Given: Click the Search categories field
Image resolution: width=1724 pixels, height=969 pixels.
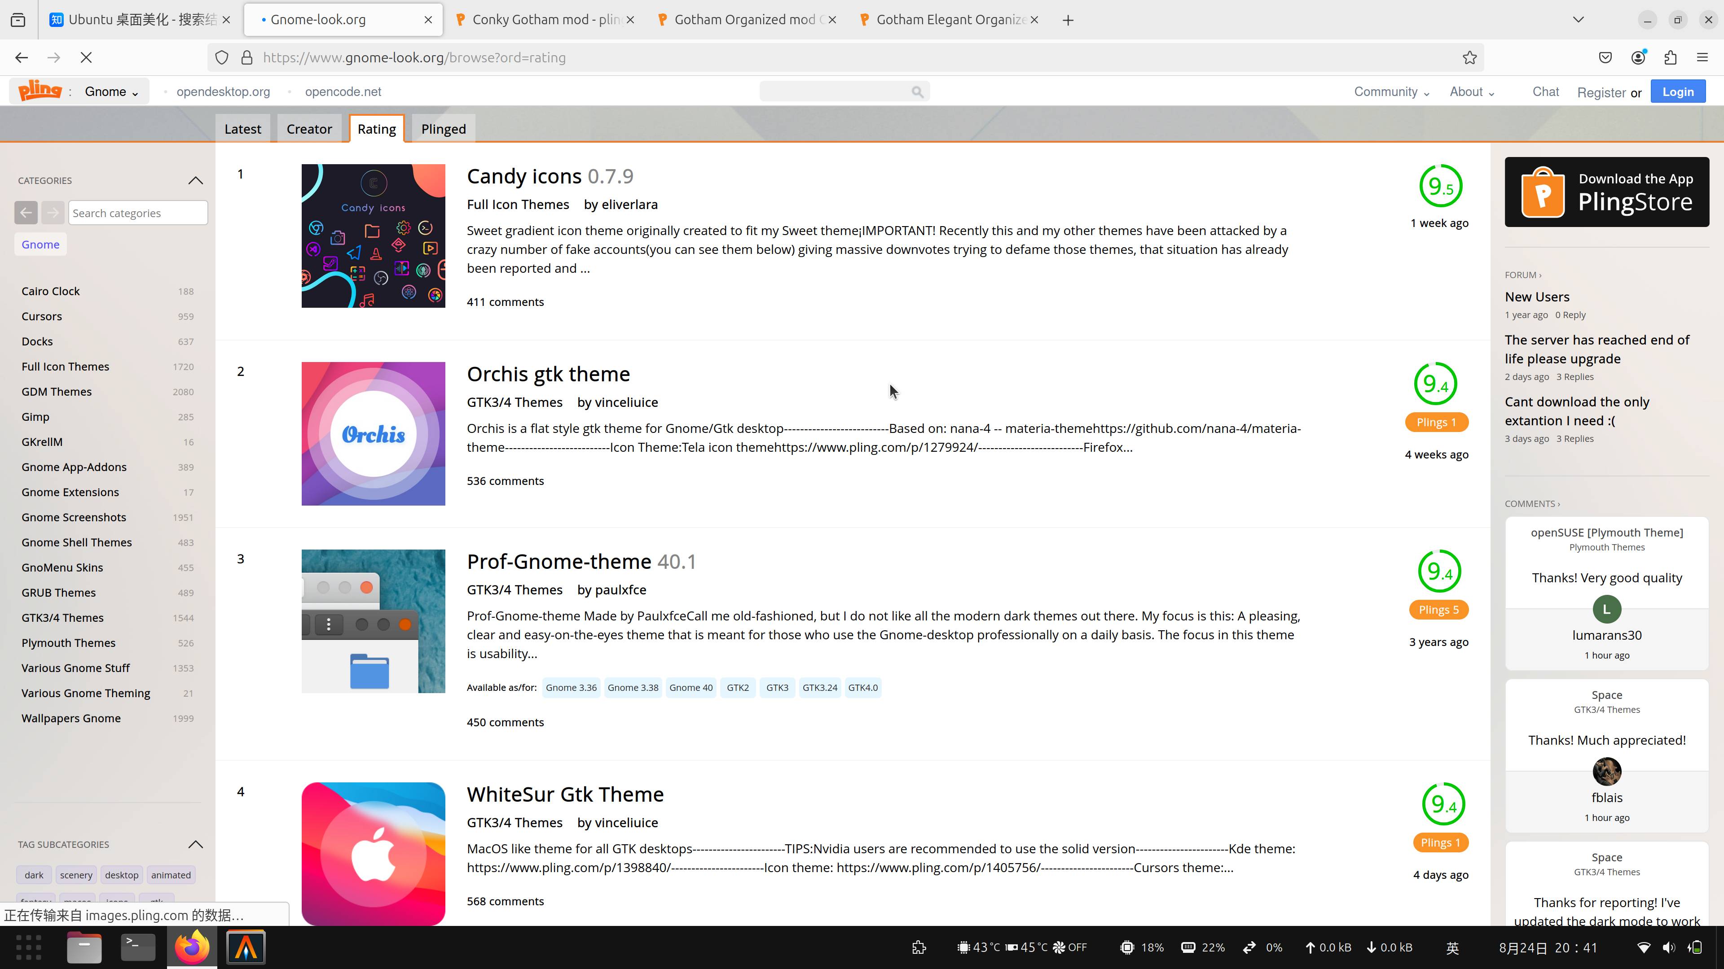Looking at the screenshot, I should [138, 213].
